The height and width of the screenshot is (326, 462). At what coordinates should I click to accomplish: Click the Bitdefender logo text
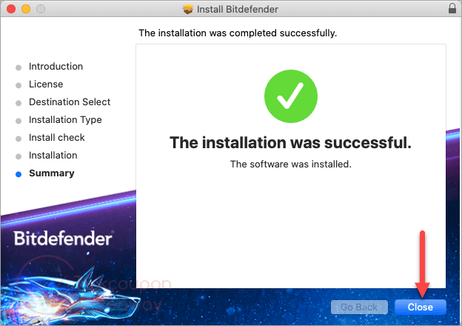[63, 238]
